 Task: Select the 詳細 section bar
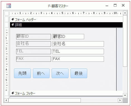66,25
